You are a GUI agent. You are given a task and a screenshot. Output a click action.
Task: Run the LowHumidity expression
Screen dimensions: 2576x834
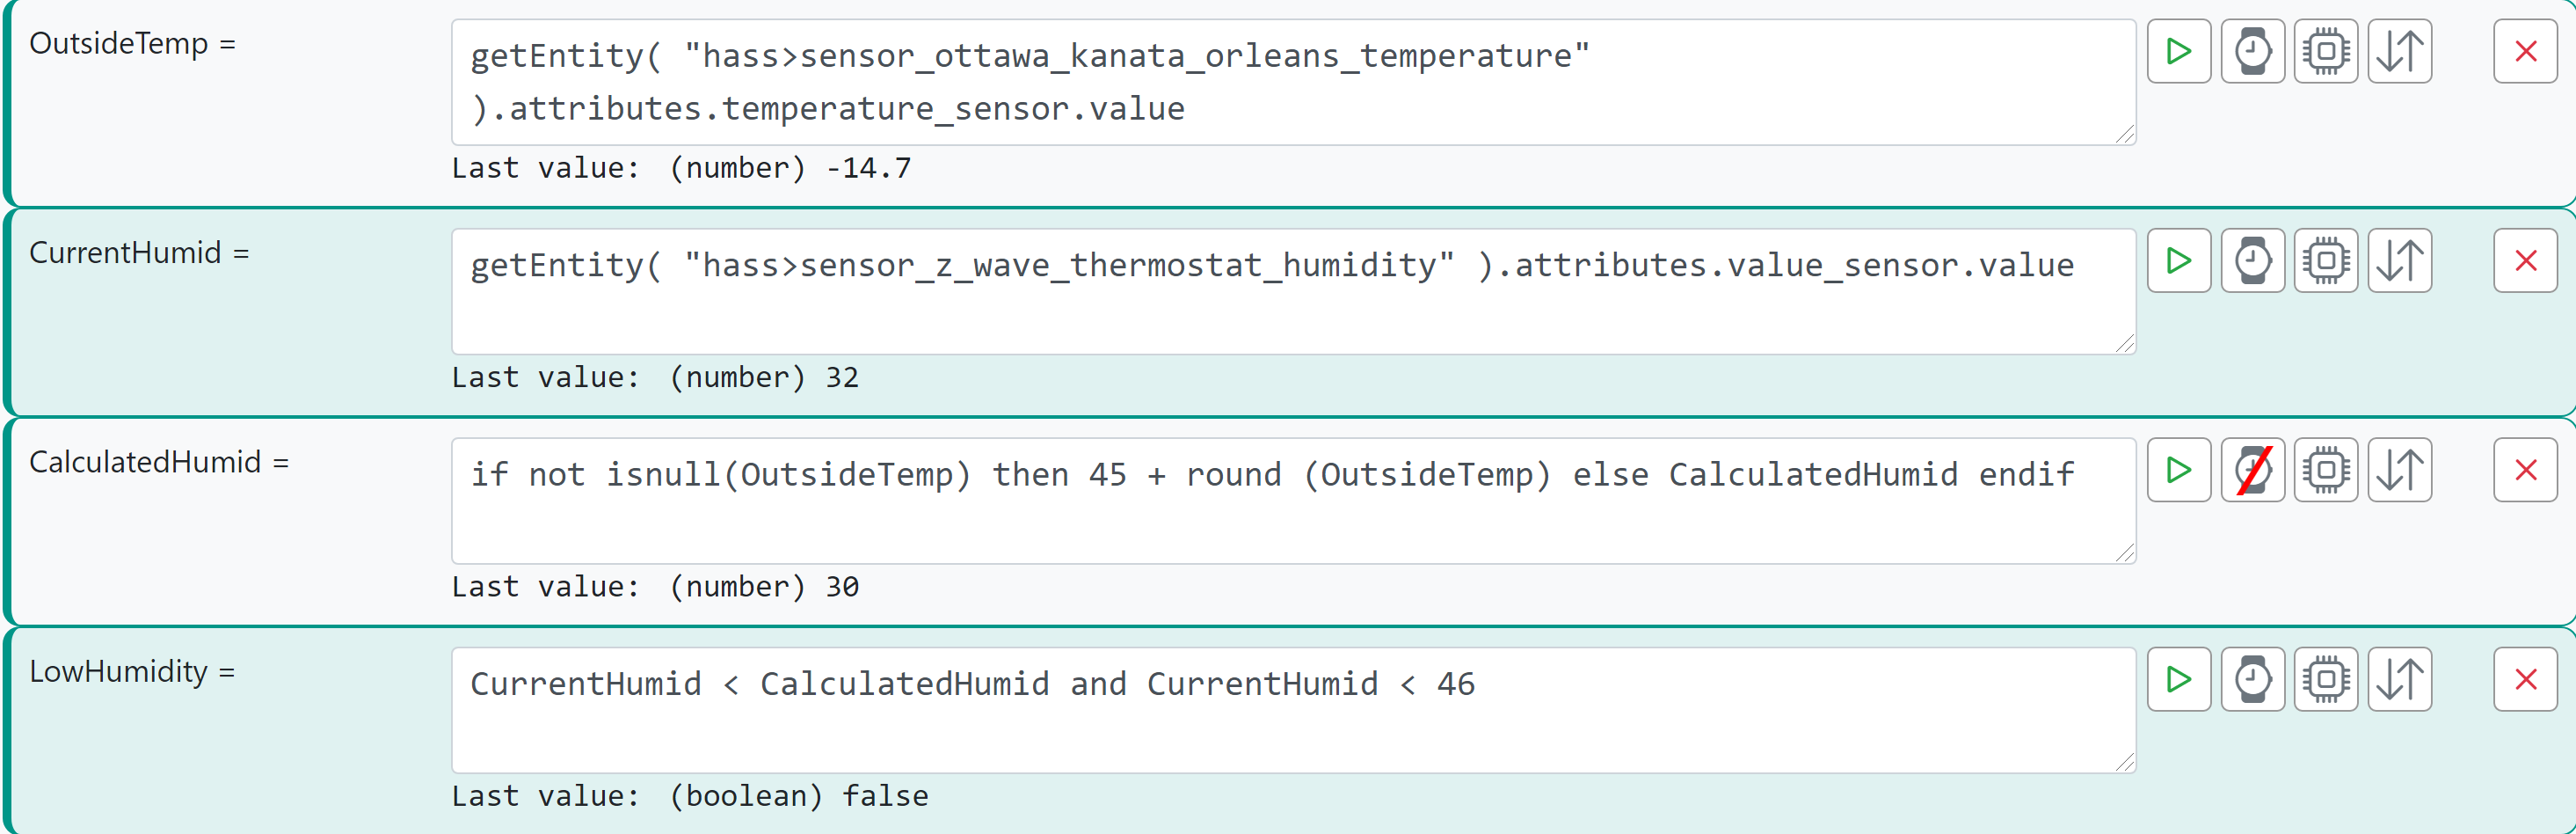2179,679
